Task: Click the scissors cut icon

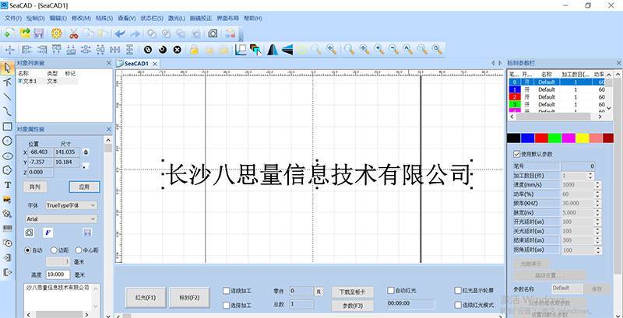Action: [x=73, y=33]
